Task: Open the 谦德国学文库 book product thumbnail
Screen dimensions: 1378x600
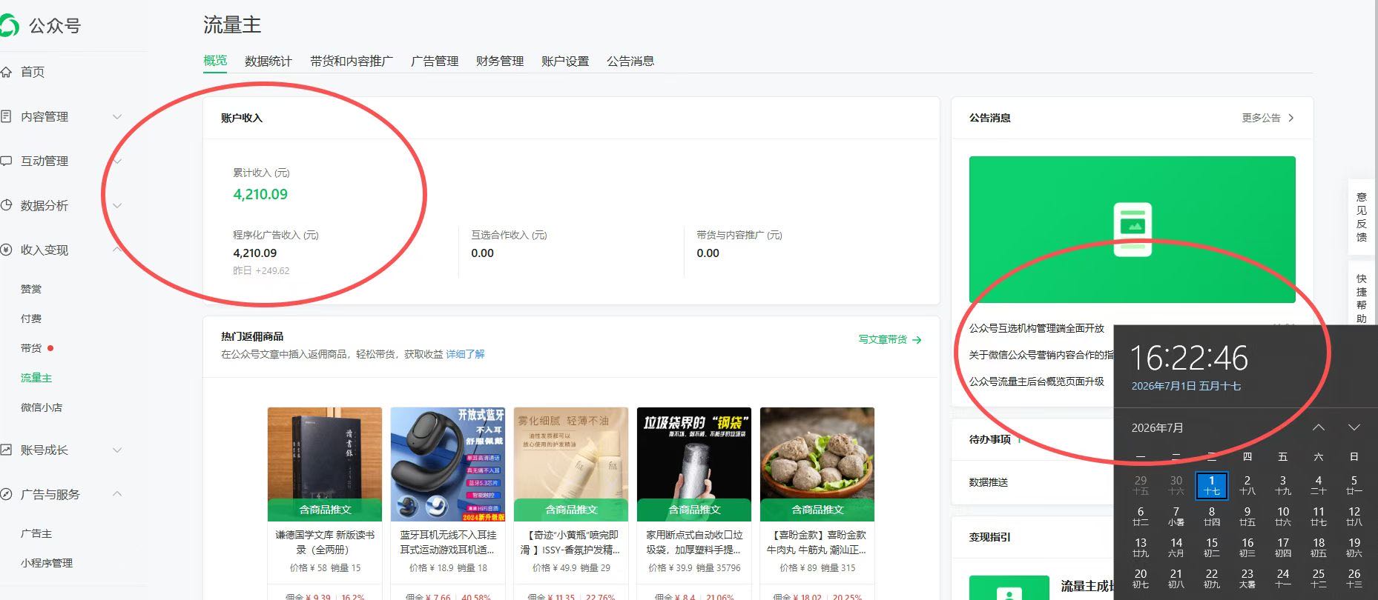Action: 325,464
